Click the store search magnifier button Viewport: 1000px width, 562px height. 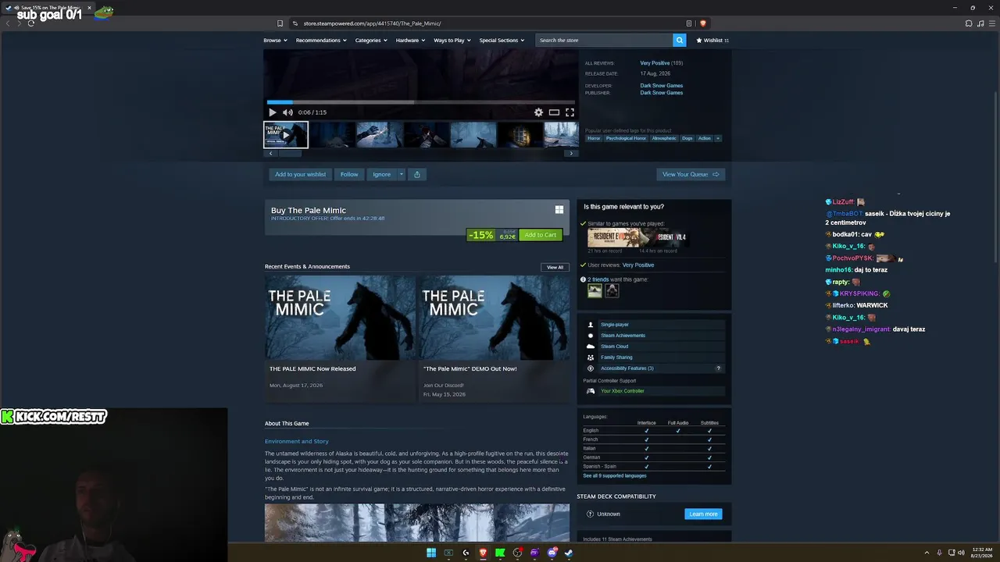(680, 41)
